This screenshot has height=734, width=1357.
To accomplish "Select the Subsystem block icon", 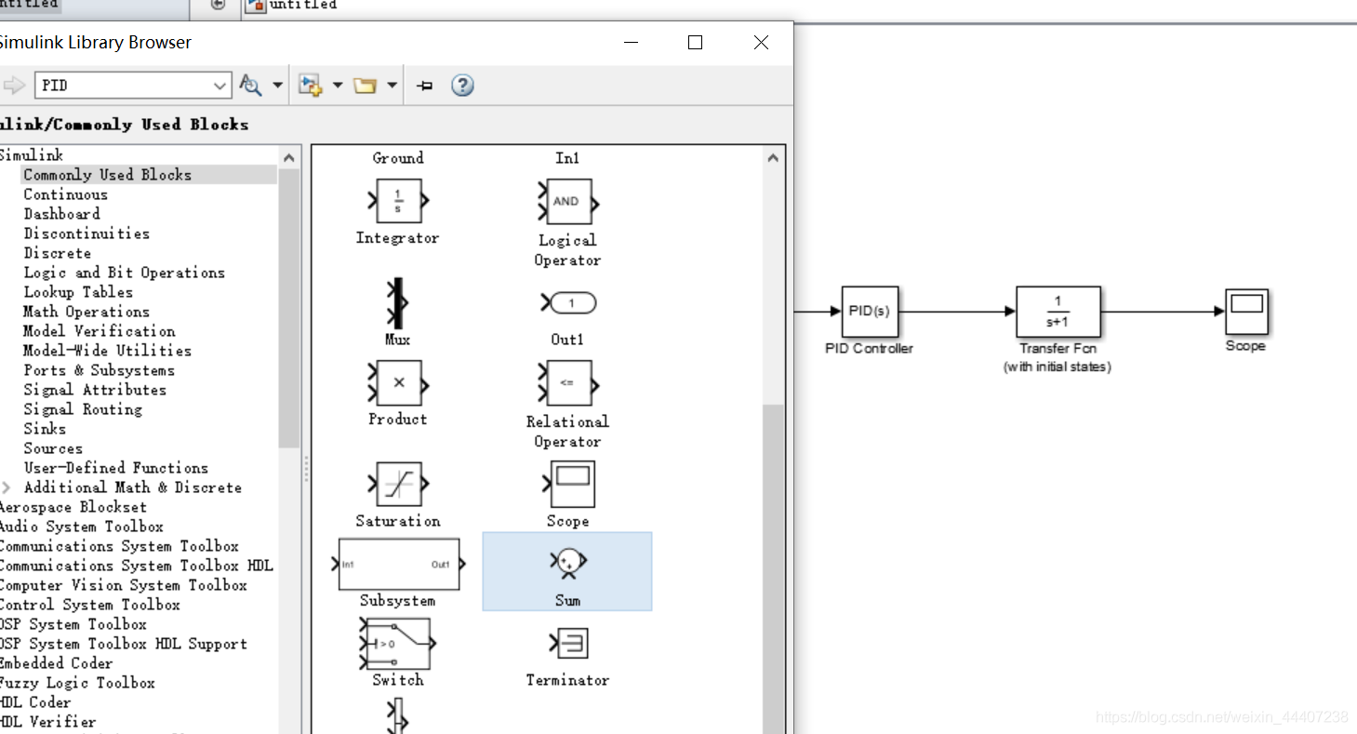I will (x=398, y=564).
